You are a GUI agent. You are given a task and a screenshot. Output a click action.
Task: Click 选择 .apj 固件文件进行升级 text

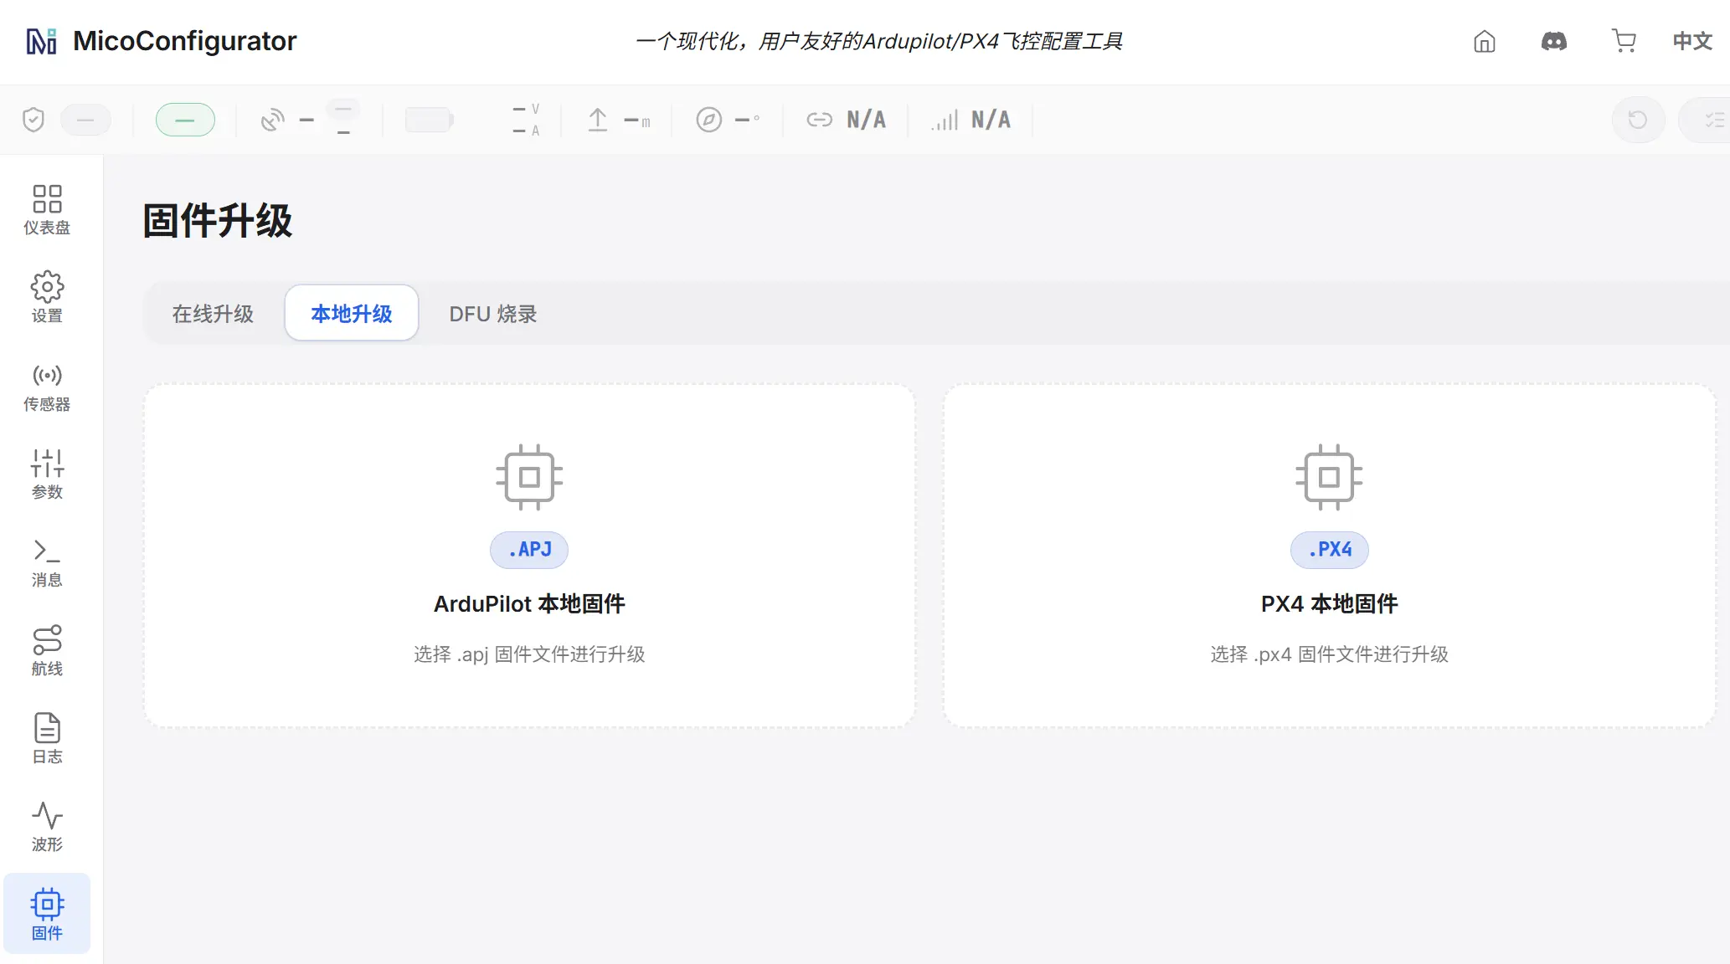click(x=529, y=654)
